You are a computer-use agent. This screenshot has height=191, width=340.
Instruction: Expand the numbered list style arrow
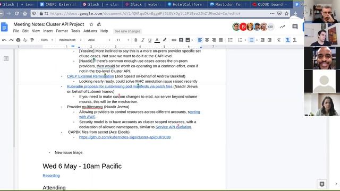point(245,40)
